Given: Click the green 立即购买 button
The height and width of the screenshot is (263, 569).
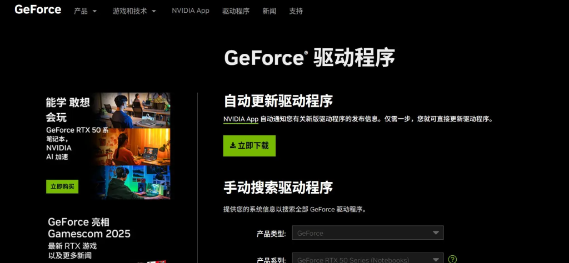Looking at the screenshot, I should pos(62,186).
